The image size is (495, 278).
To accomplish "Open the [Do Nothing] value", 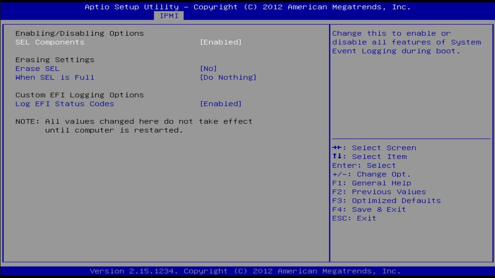I will (228, 77).
